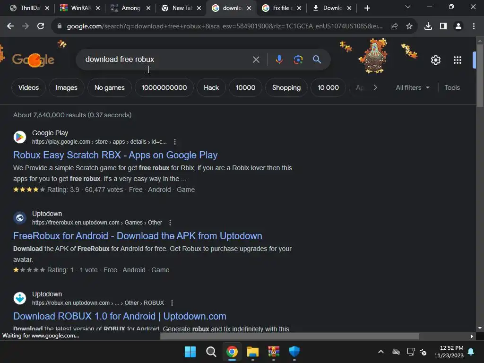Open the new tab button
This screenshot has height=363, width=484.
point(367,8)
